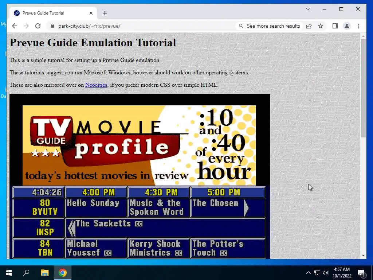Reload the page with the refresh icon
The width and height of the screenshot is (373, 280).
38,26
